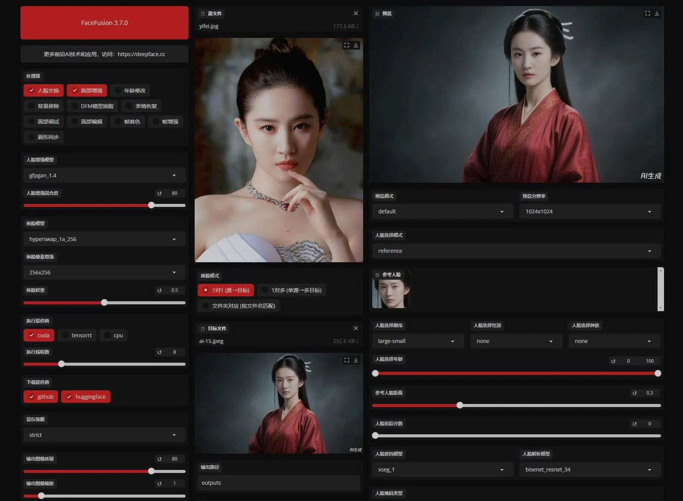Select 文件夹对应 swap mode
Viewport: 683px width, 501px height.
pyautogui.click(x=239, y=306)
